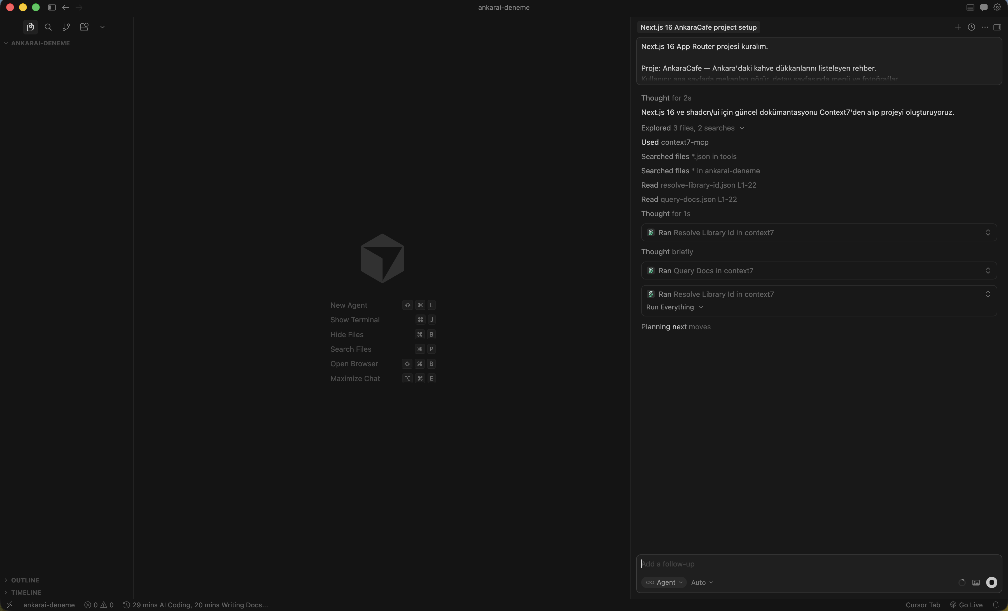Toggle the bottom panel layout
This screenshot has width=1008, height=611.
click(x=970, y=7)
